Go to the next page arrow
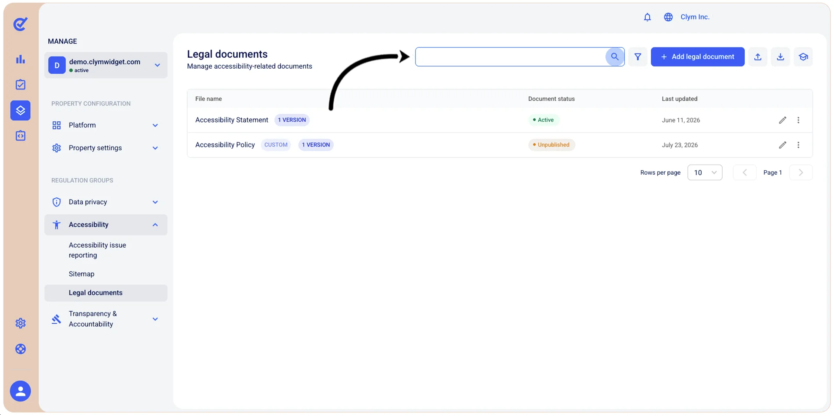This screenshot has width=833, height=415. pos(801,173)
